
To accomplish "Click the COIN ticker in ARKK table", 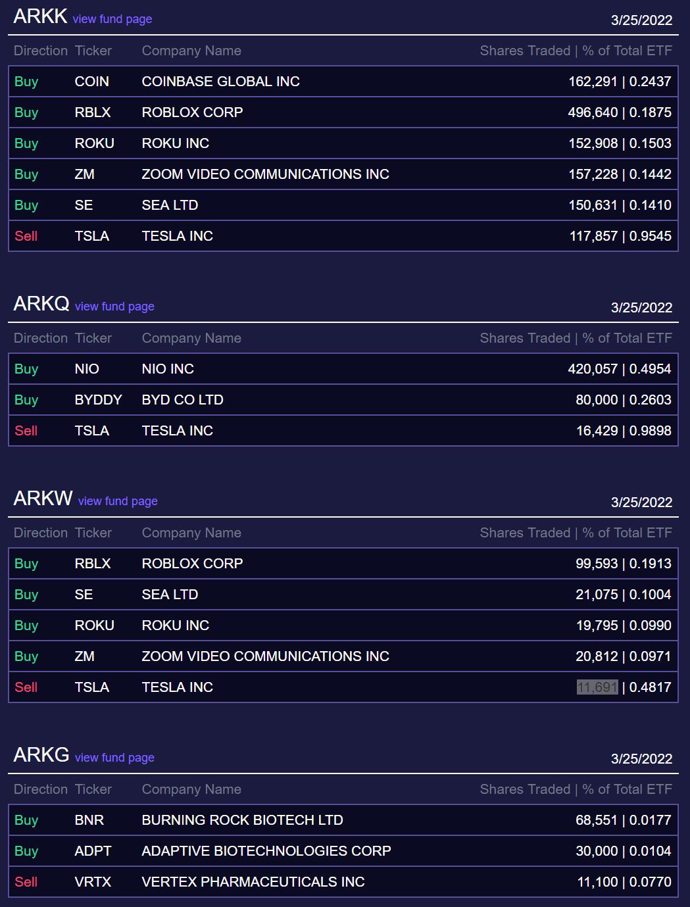I will [91, 82].
